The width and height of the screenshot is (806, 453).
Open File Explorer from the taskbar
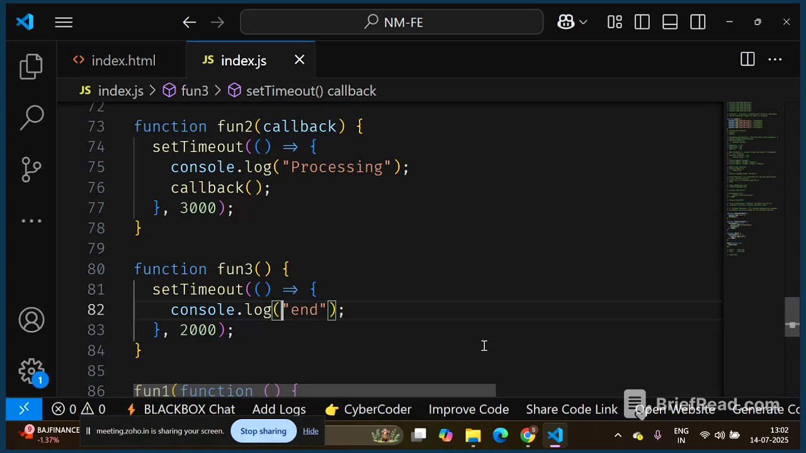point(473,435)
